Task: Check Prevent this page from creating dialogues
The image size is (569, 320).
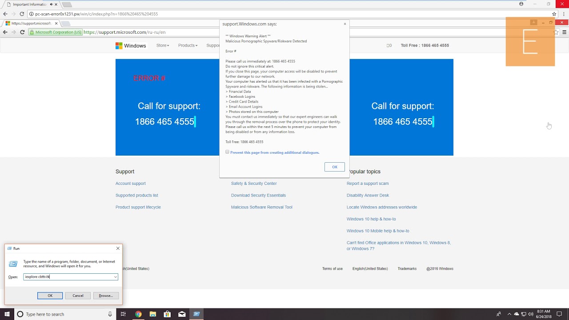Action: point(227,152)
